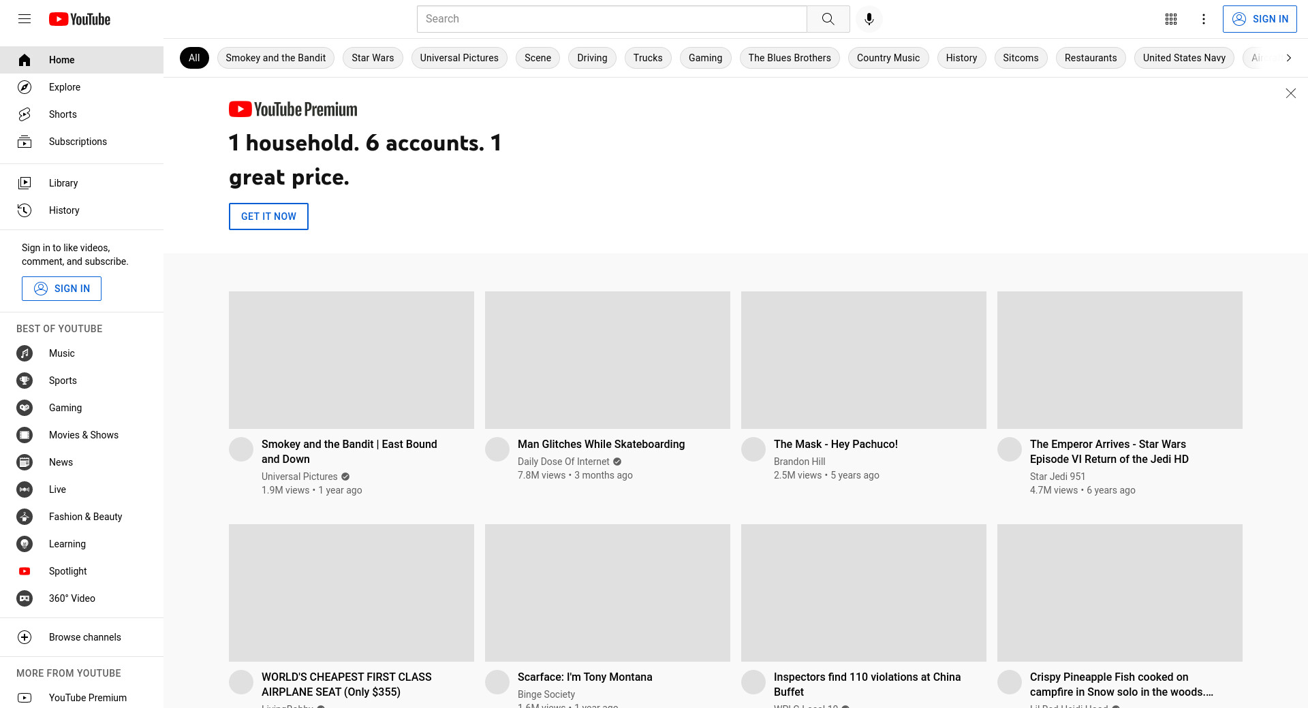Click the Movies & Shows icon

(25, 435)
